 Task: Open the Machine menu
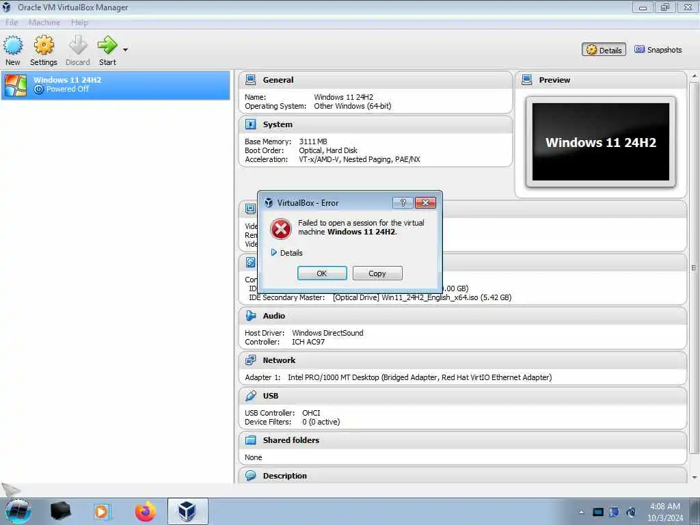point(44,23)
